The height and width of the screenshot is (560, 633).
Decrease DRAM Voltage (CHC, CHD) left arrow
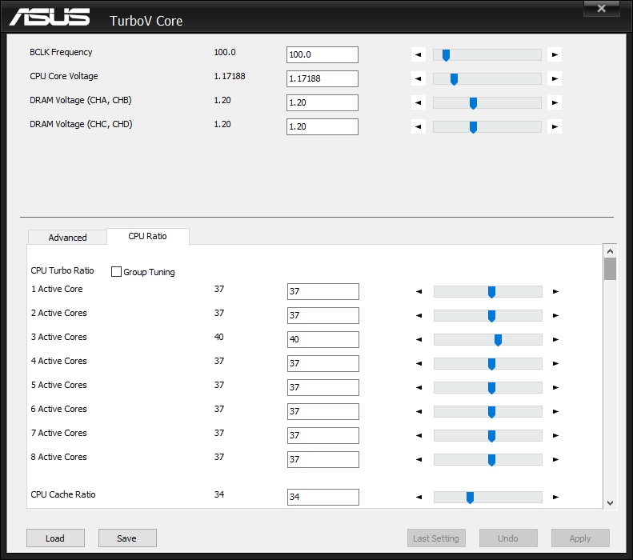coord(419,126)
